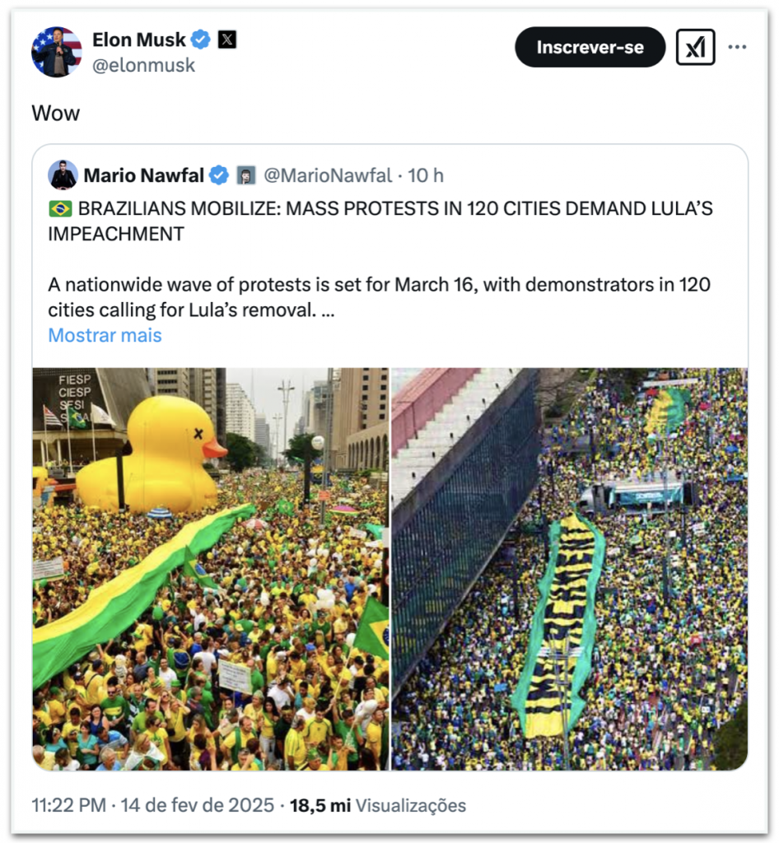Open the Mario Nawfal display name link
Viewport: 779px width, 843px height.
(x=144, y=175)
